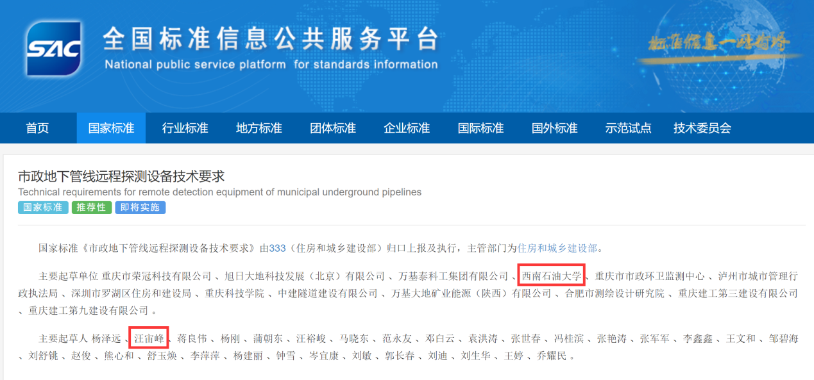
Task: Open the 地方标准 menu item
Action: (x=259, y=128)
